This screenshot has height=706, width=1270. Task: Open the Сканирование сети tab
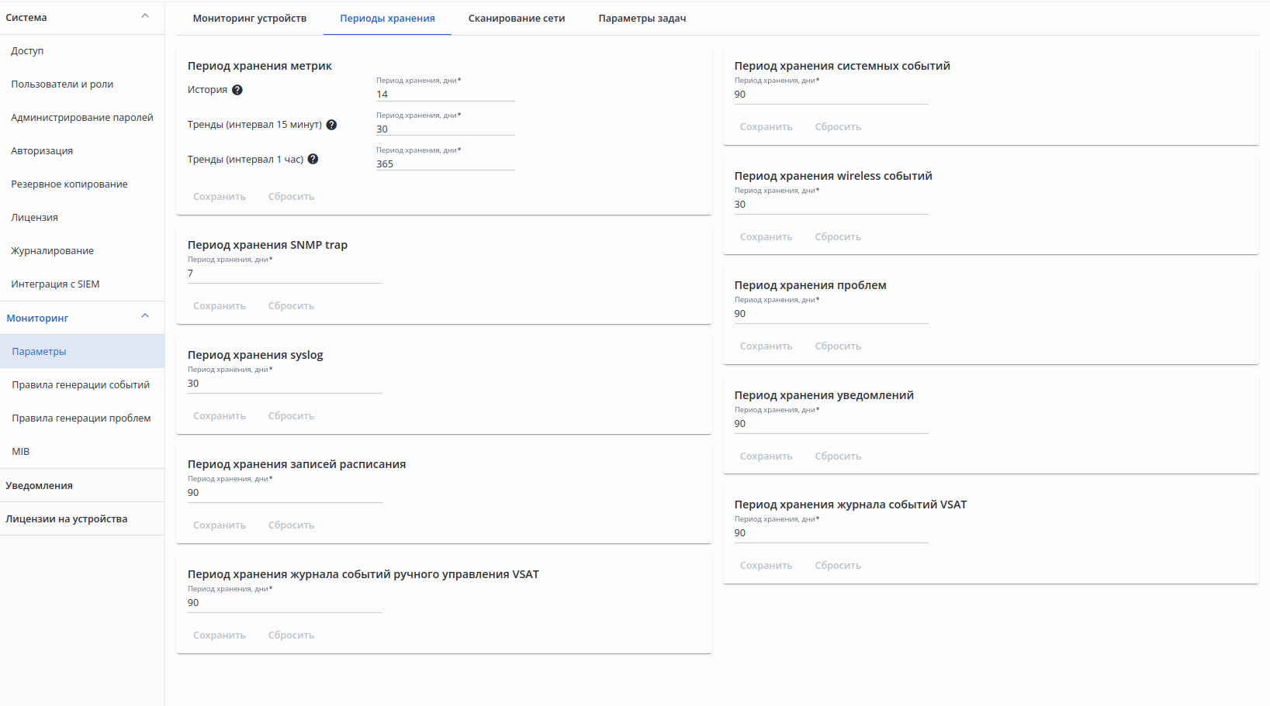coord(517,19)
